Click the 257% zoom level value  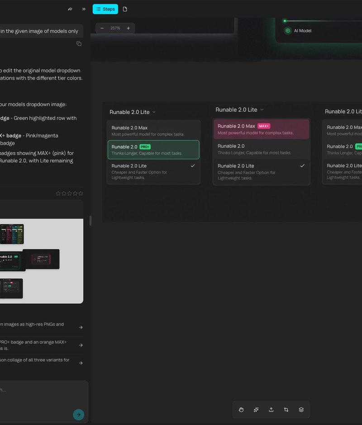[x=115, y=28]
